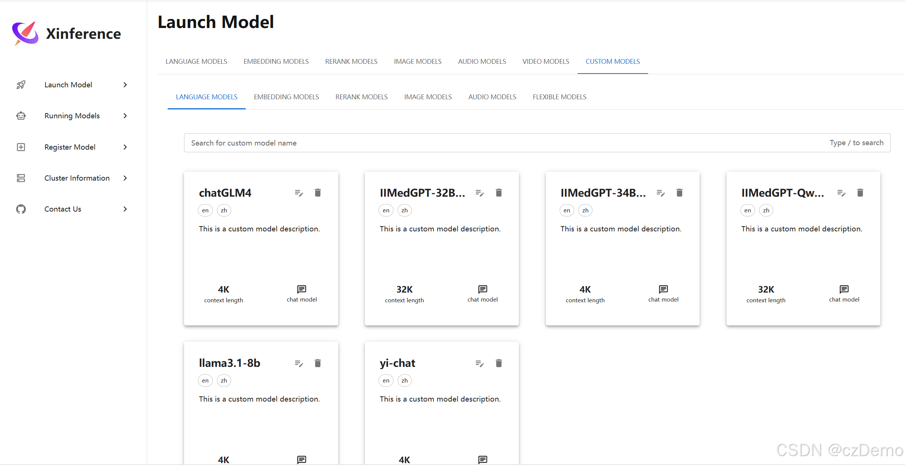Open the llama3.1-8b model card

[261, 403]
